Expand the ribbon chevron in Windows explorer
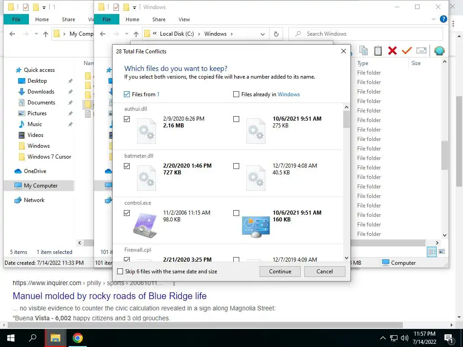 pos(434,19)
